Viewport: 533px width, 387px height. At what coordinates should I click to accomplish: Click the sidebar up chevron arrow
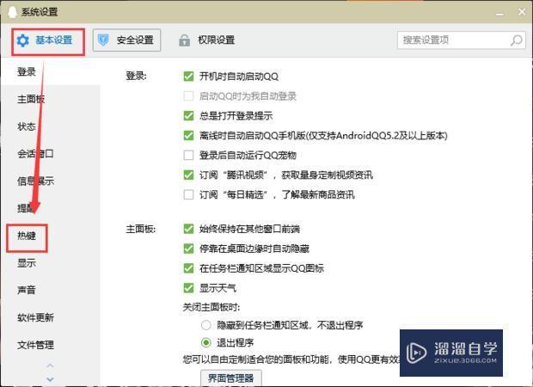point(50,365)
